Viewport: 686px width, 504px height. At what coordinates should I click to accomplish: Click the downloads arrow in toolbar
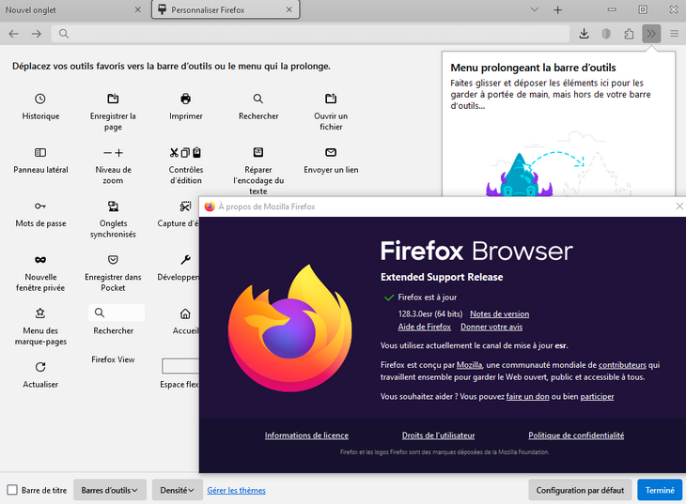[x=584, y=34]
